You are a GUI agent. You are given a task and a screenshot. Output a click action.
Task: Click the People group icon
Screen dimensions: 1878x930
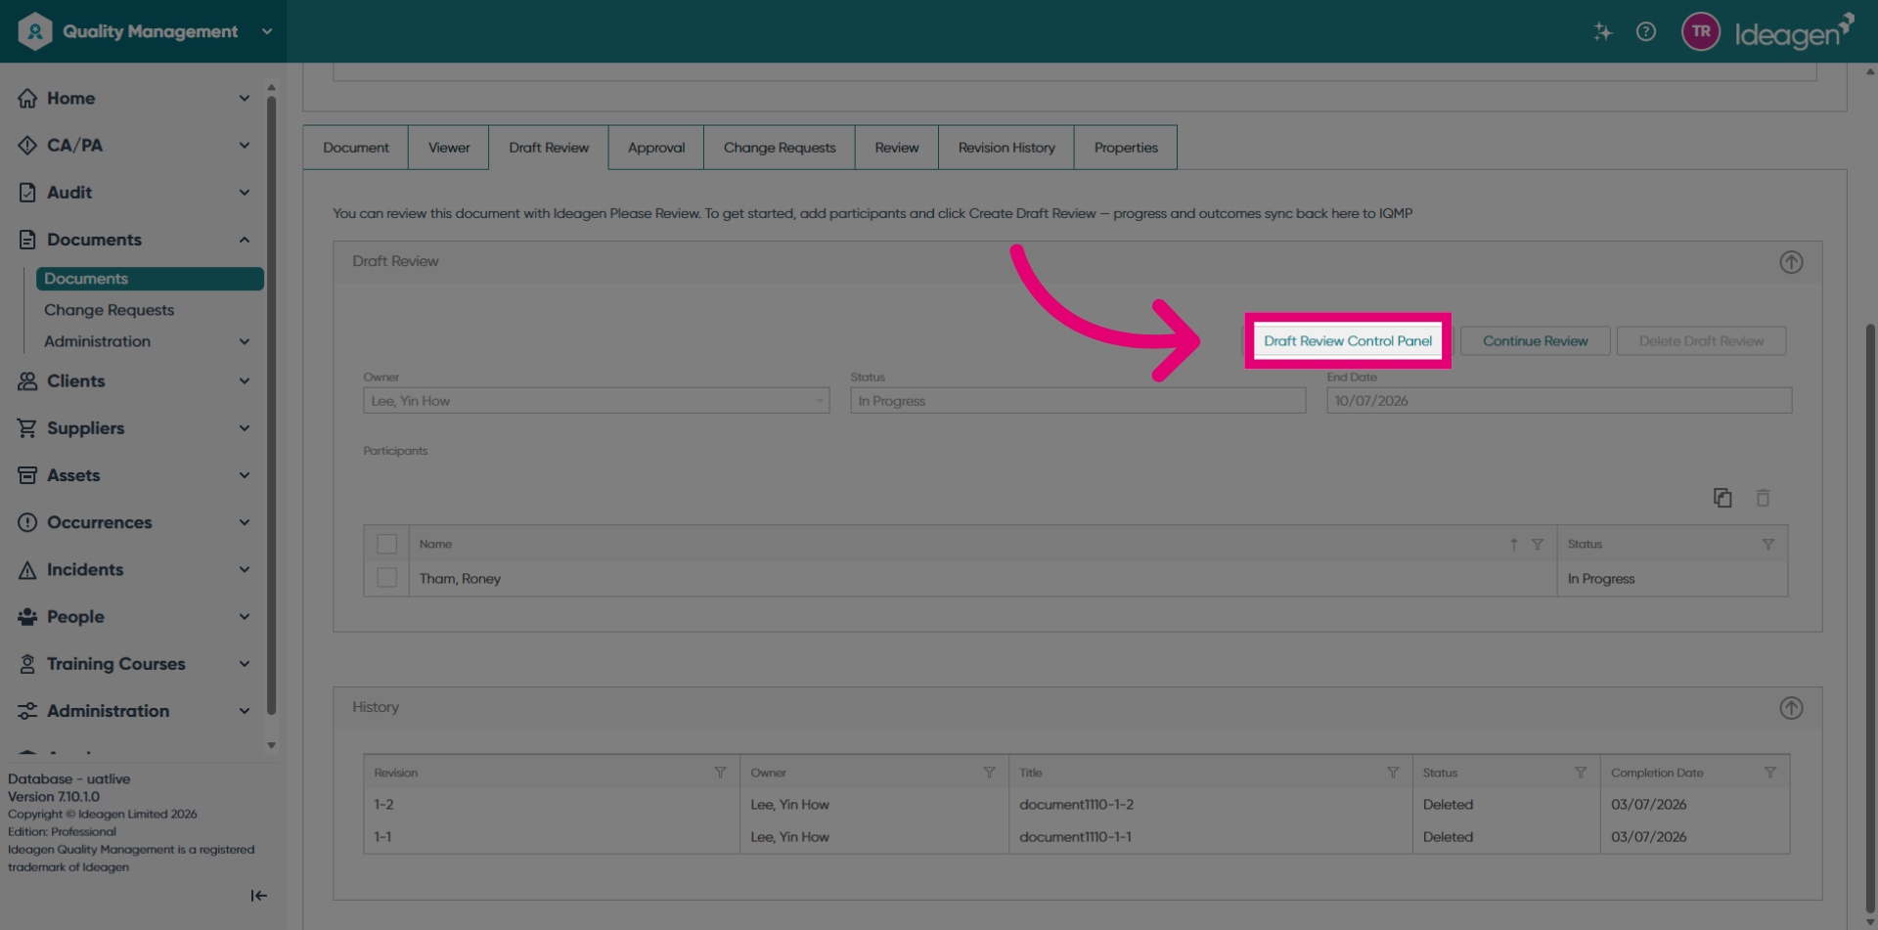tap(27, 617)
